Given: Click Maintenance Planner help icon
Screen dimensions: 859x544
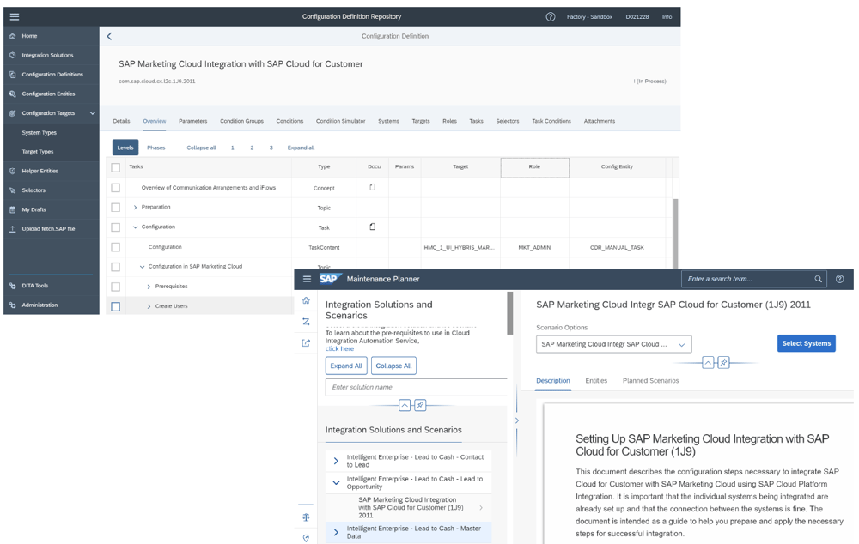Looking at the screenshot, I should [x=839, y=279].
